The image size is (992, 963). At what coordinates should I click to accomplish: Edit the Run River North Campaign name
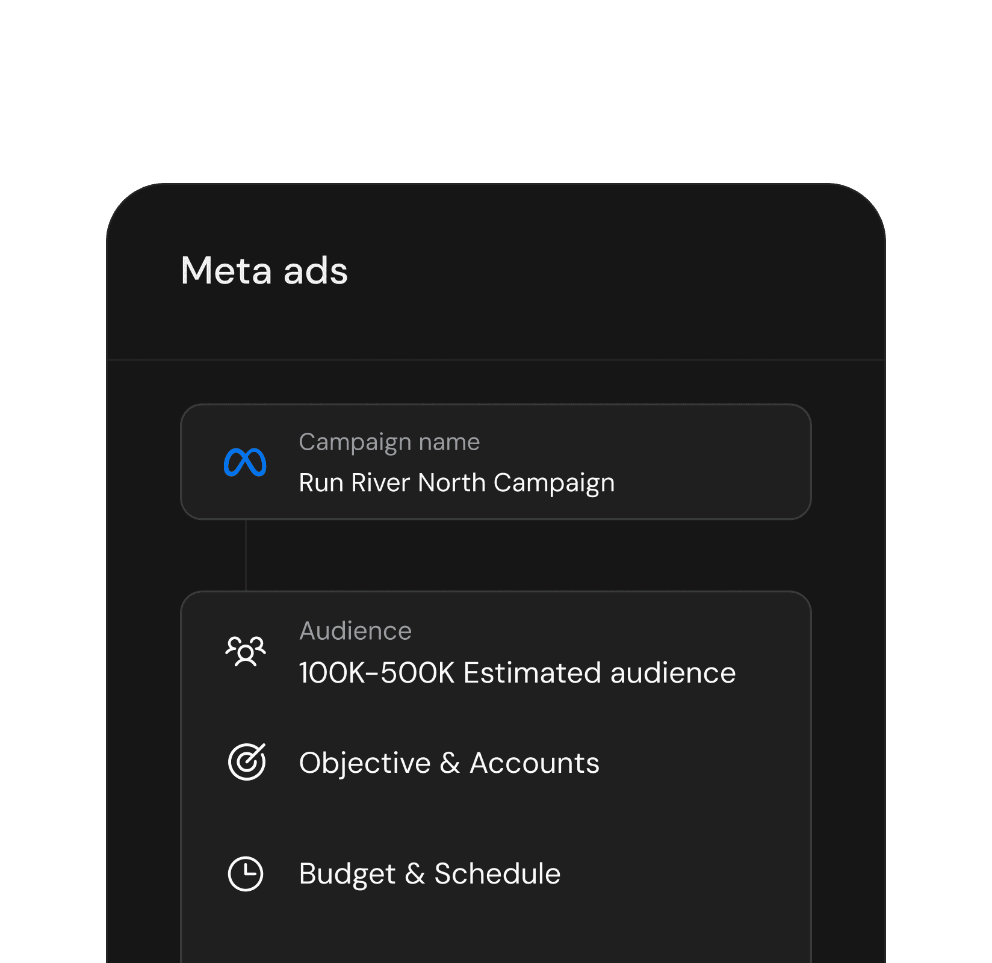pos(457,483)
